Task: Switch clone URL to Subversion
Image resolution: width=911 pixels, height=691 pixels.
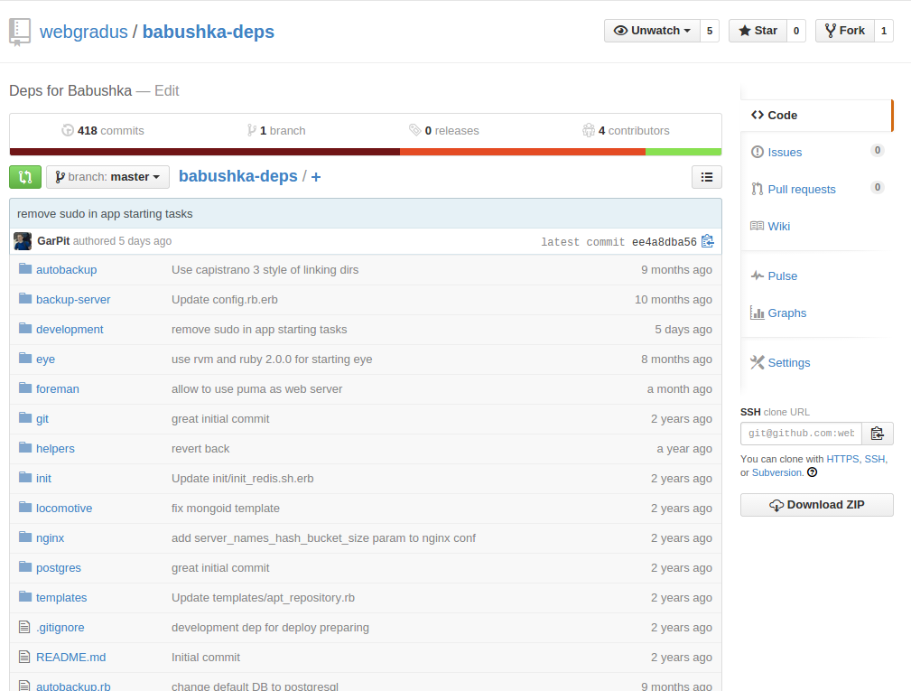Action: tap(776, 472)
